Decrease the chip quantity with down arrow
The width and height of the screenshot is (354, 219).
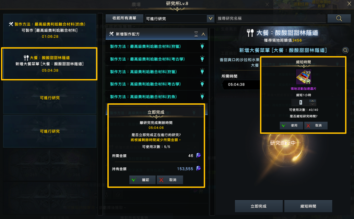[x=312, y=104]
